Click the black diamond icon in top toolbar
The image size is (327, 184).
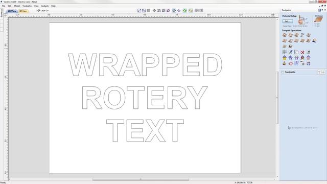pos(154,10)
